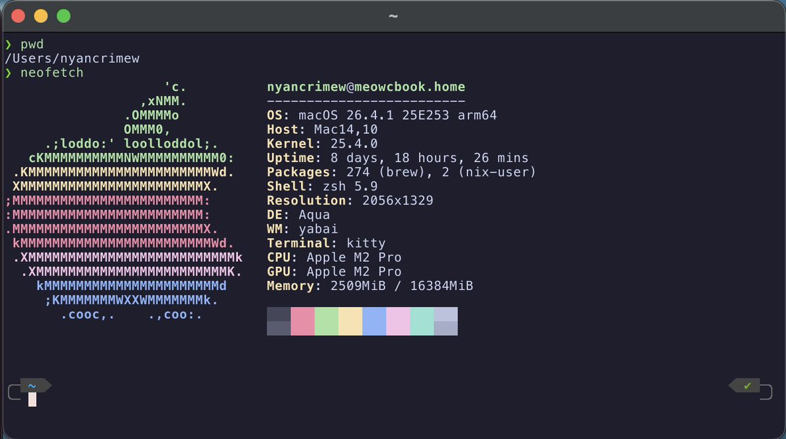Click the GPU line 'Apple M2 Pro'
The image size is (786, 439).
354,272
